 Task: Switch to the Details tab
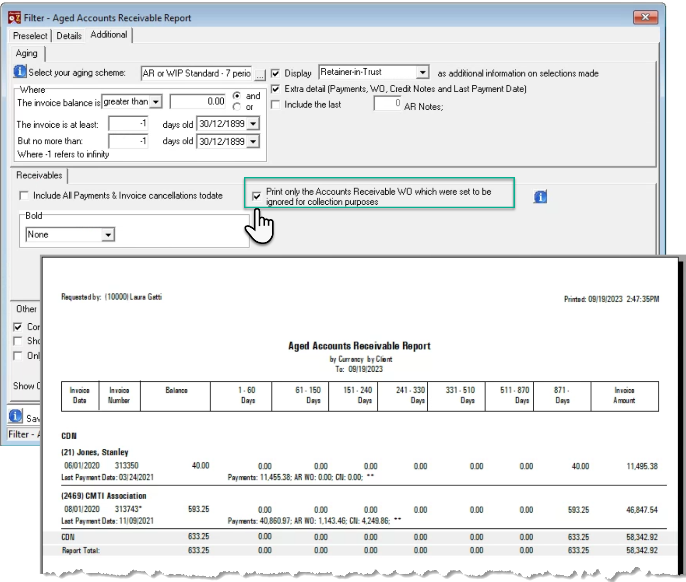click(69, 36)
